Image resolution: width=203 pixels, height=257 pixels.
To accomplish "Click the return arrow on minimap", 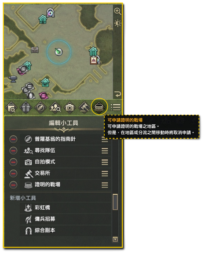I will pyautogui.click(x=117, y=94).
